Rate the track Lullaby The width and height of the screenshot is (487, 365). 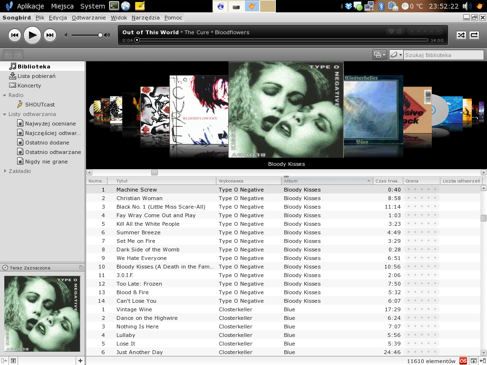pyautogui.click(x=421, y=335)
